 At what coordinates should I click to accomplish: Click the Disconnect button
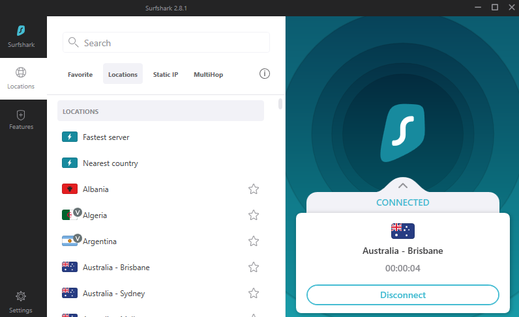pos(403,295)
